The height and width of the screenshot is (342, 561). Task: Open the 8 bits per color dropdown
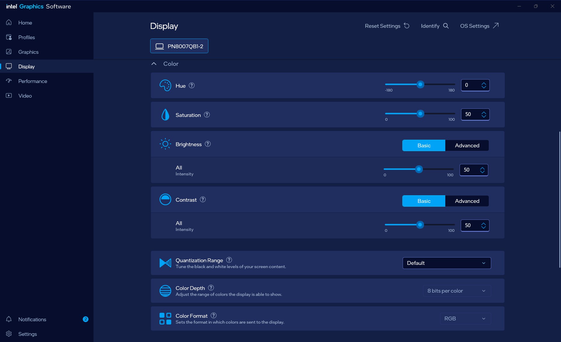click(x=457, y=291)
